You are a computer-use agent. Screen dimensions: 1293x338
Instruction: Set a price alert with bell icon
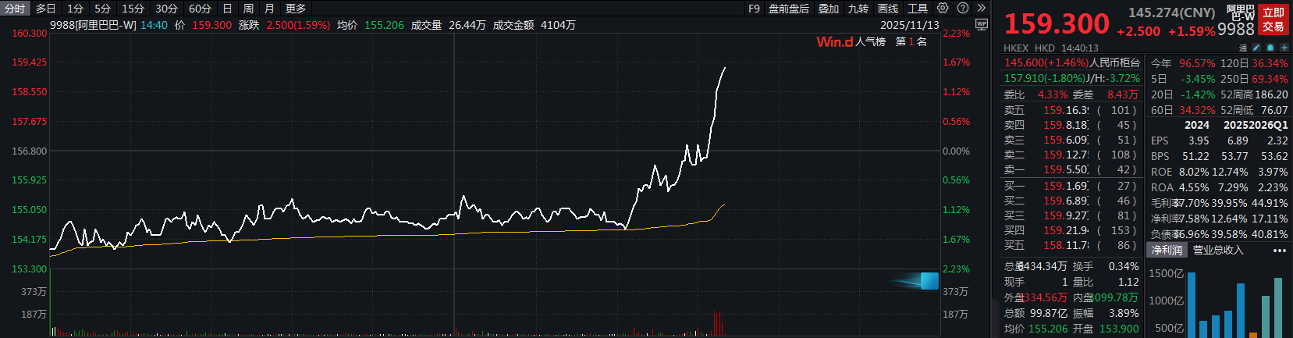click(x=1270, y=48)
